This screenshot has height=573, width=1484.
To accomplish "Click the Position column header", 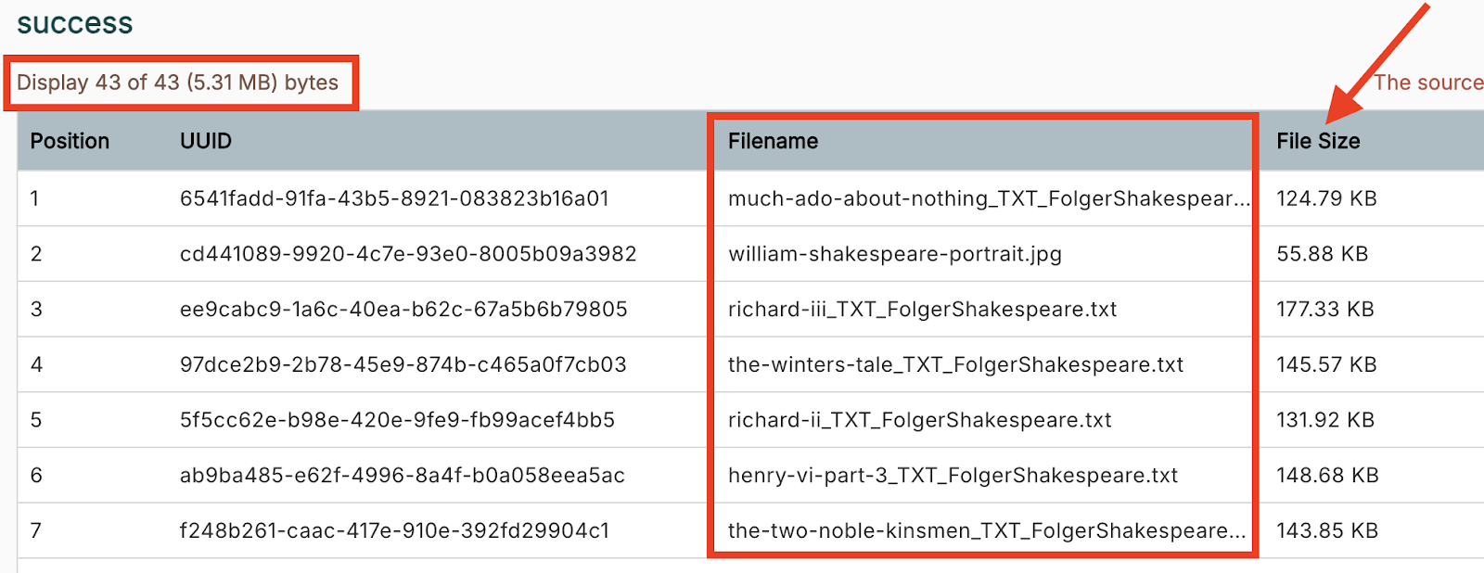I will coord(70,141).
